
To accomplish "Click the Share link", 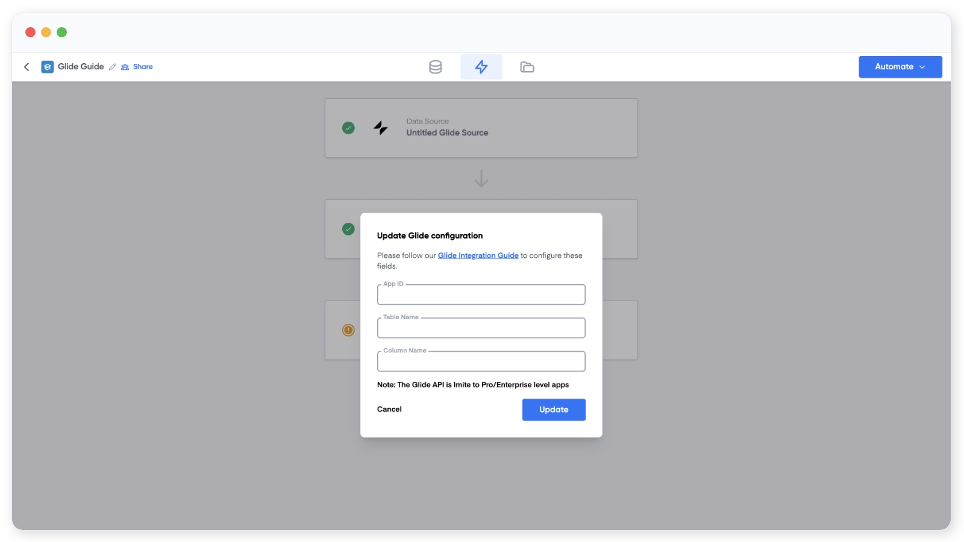I will coord(142,67).
